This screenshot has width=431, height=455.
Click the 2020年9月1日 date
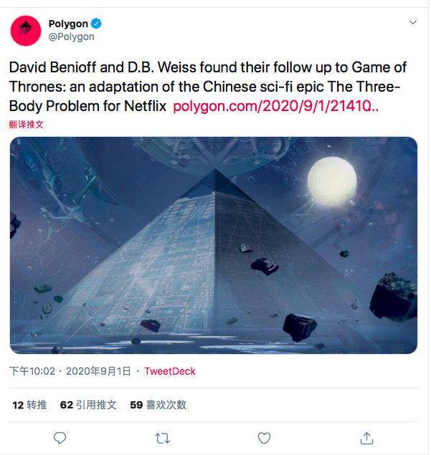click(x=98, y=371)
